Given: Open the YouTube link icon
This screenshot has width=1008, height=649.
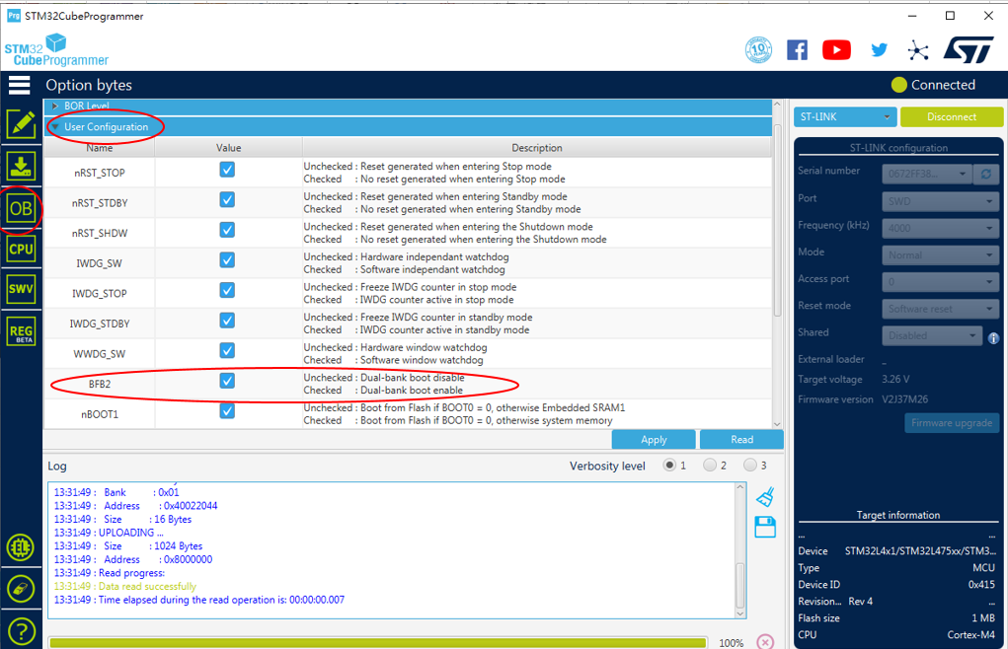Looking at the screenshot, I should pyautogui.click(x=836, y=50).
